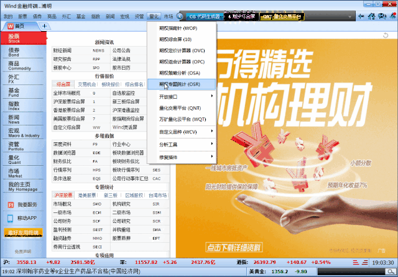Open 债券 Bond in left sidebar
398x277 pixels.
pos(24,52)
